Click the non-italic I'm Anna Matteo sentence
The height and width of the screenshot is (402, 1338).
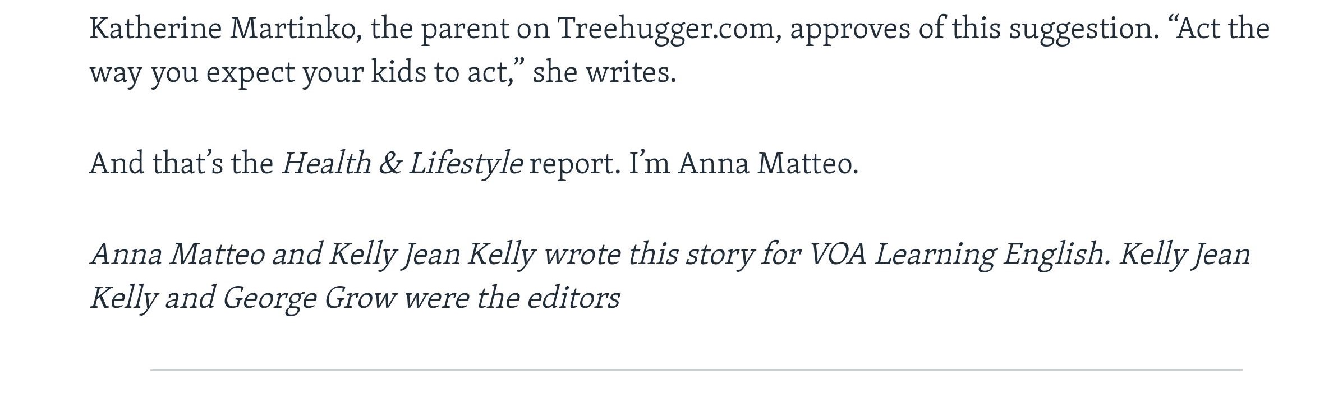click(x=743, y=164)
